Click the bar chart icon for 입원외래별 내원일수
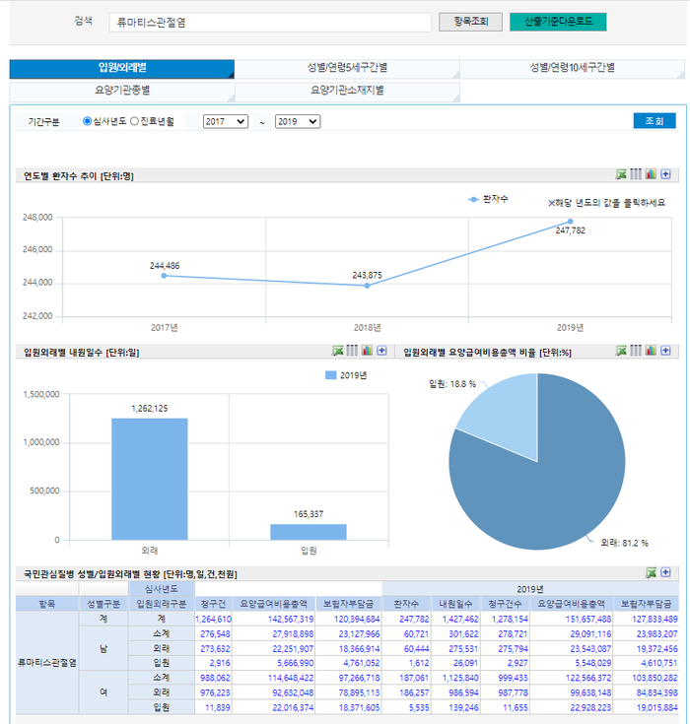The image size is (690, 724). click(367, 350)
